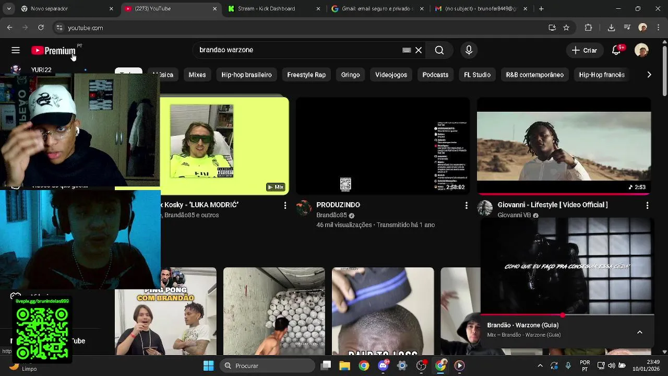Screen dimensions: 668x376
Task: Open more options for PRODUZINDO video
Action: click(466, 206)
